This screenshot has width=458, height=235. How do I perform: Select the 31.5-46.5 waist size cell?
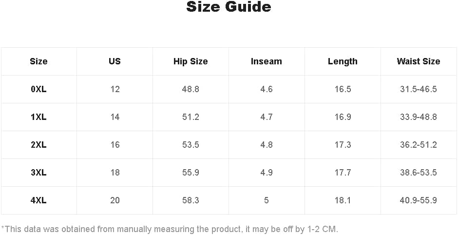pos(419,89)
